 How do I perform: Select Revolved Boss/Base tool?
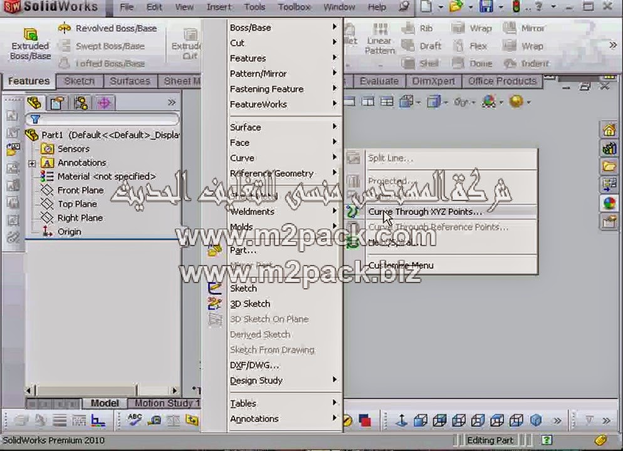(107, 28)
